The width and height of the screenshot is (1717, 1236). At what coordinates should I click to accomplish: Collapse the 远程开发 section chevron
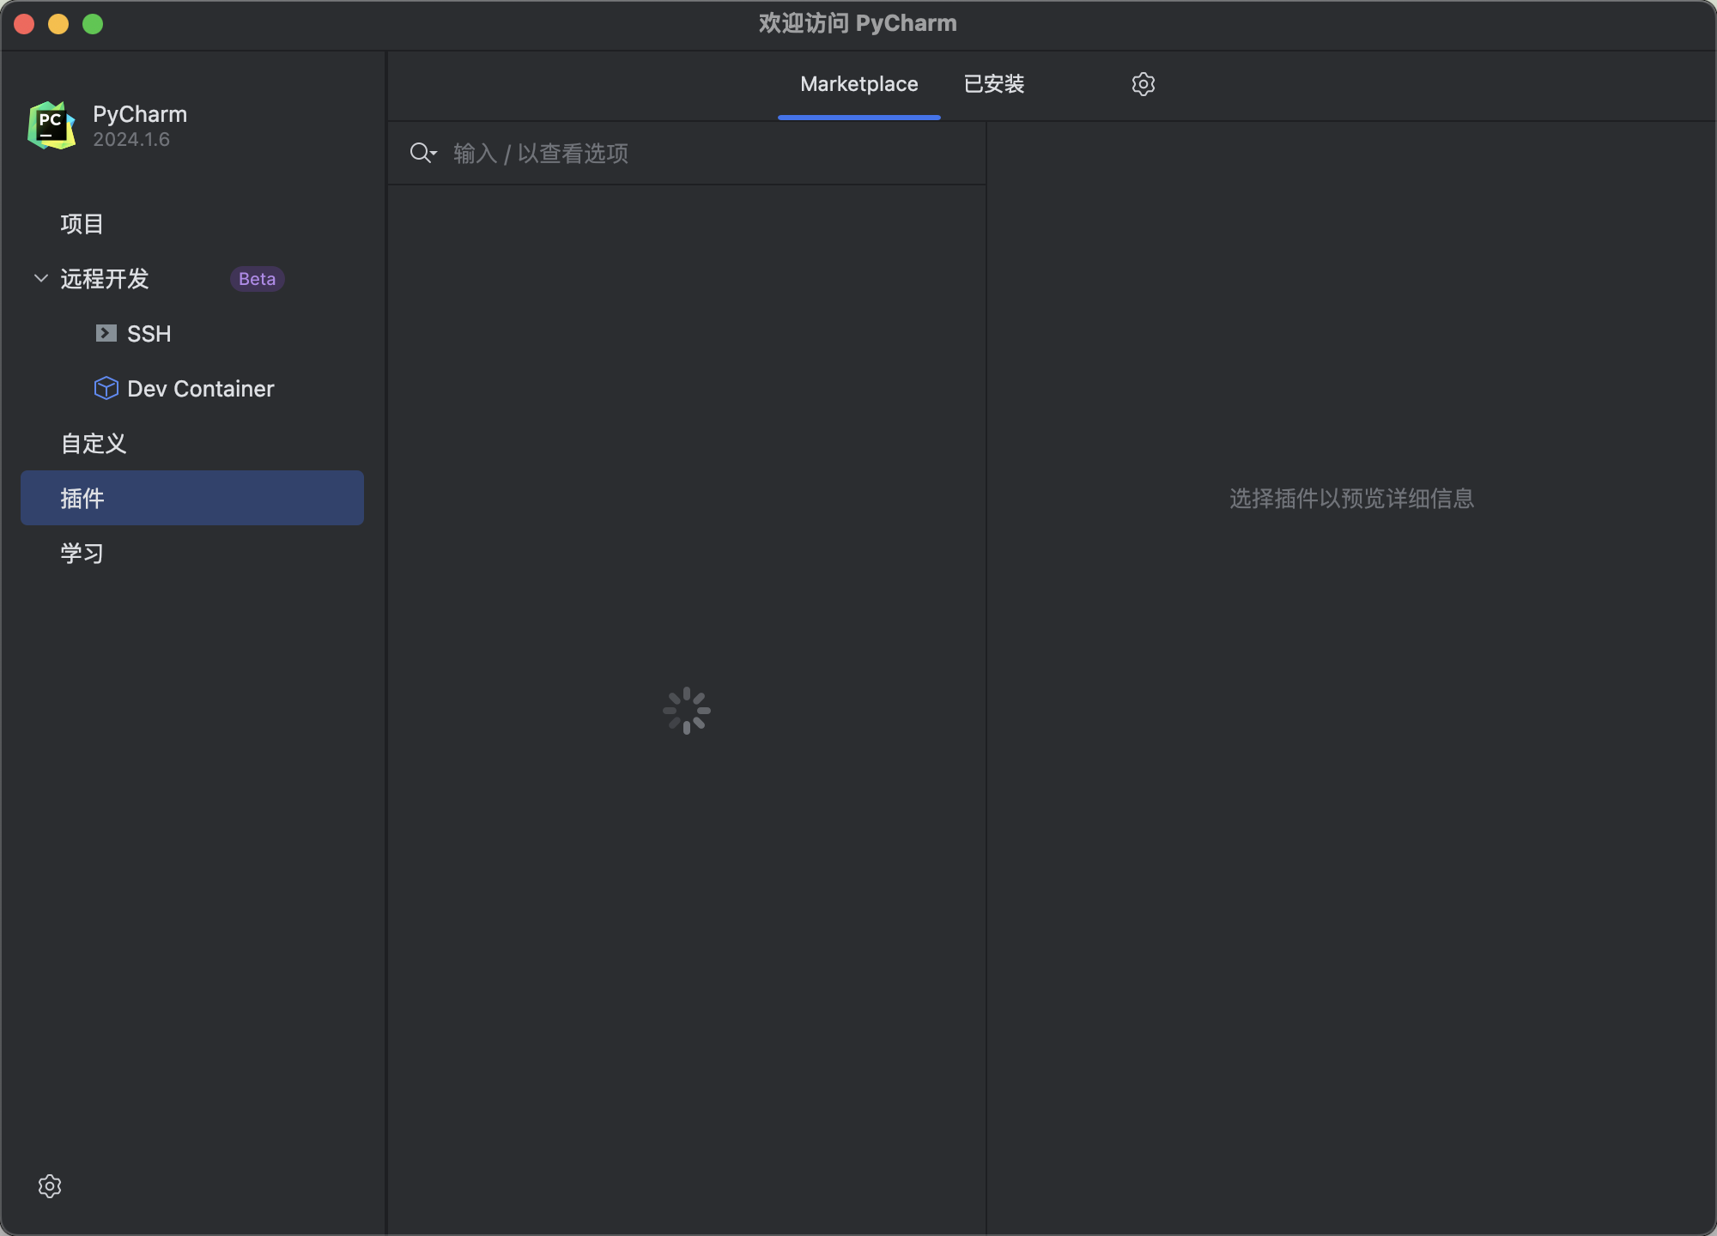40,278
